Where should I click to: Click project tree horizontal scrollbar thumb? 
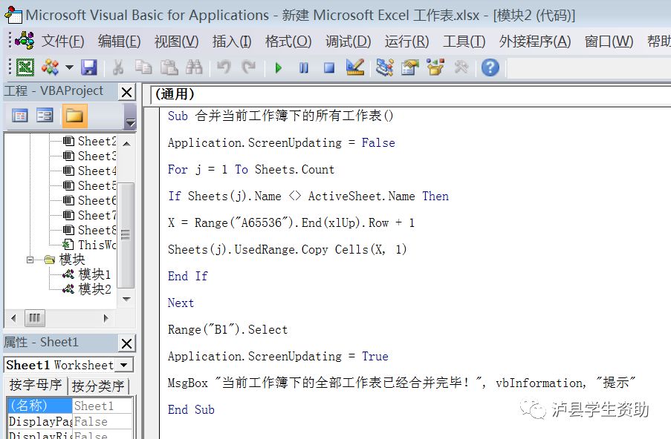tap(35, 318)
